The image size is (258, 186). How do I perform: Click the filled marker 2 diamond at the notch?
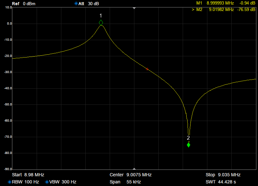[188, 145]
